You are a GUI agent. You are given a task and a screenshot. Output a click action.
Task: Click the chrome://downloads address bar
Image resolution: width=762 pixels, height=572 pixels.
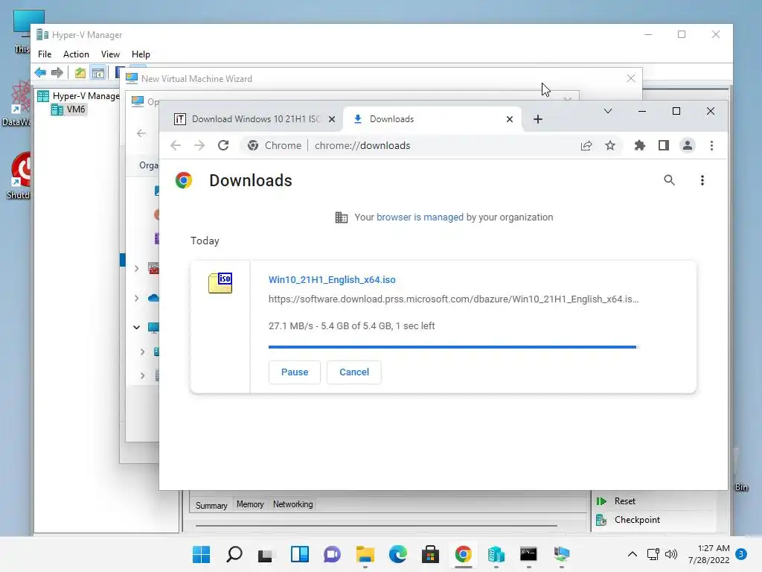click(362, 145)
